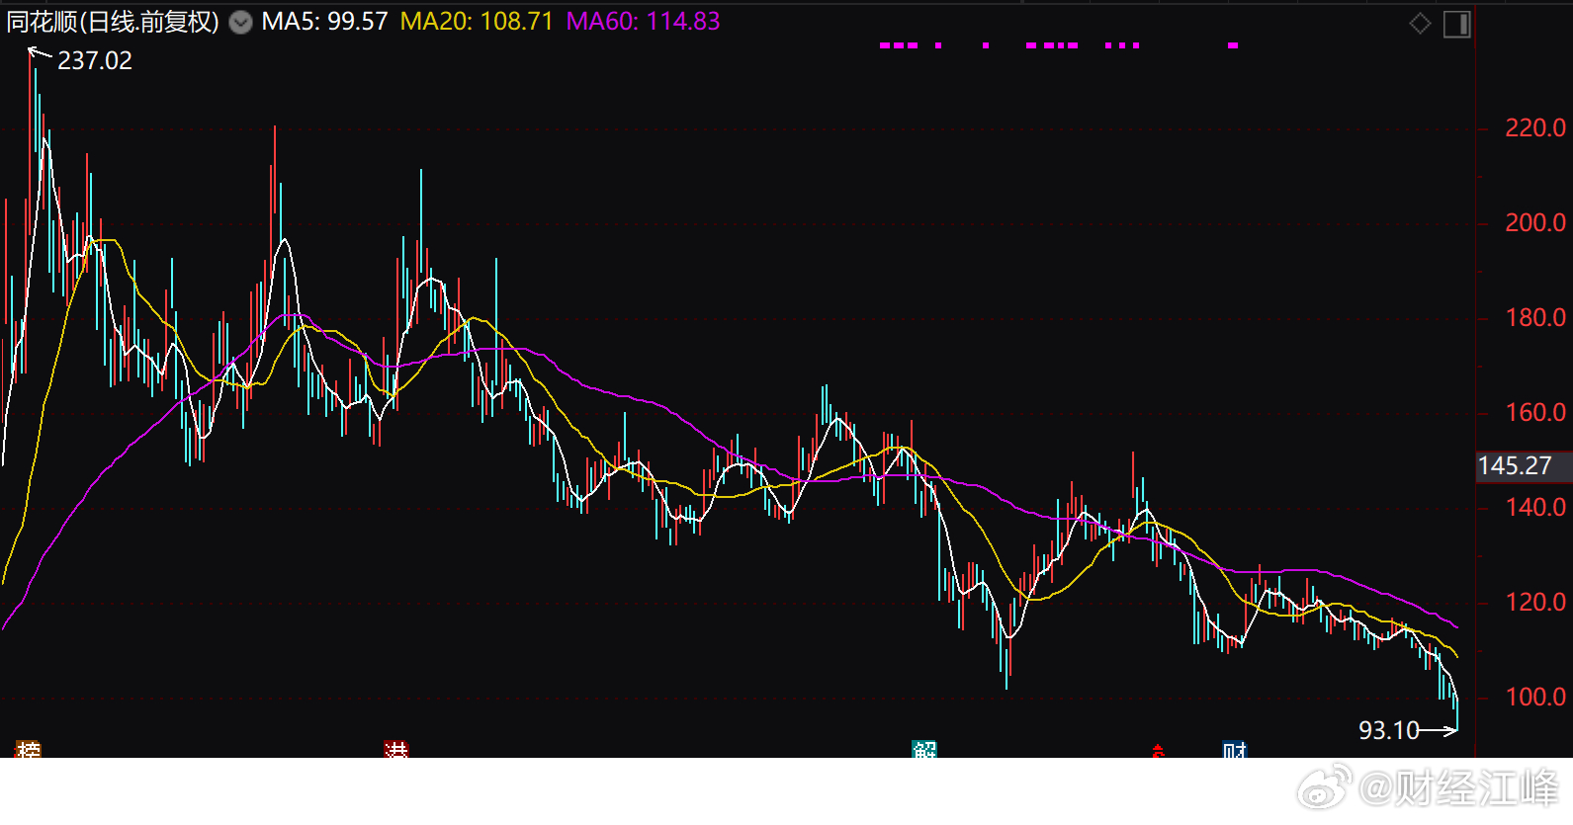Image resolution: width=1573 pixels, height=825 pixels.
Task: Click the 200.0 price axis label
Action: tap(1534, 222)
